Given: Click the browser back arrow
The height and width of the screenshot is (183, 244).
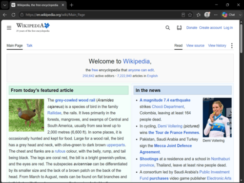Looking at the screenshot, I should click(x=5, y=15).
